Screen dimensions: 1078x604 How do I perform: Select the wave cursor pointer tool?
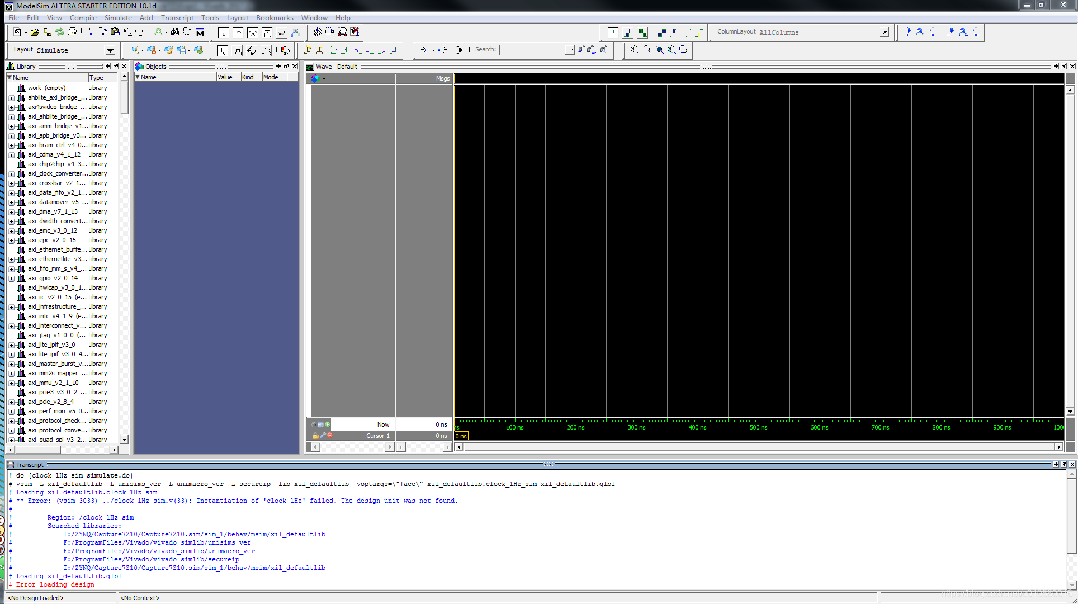coord(222,51)
